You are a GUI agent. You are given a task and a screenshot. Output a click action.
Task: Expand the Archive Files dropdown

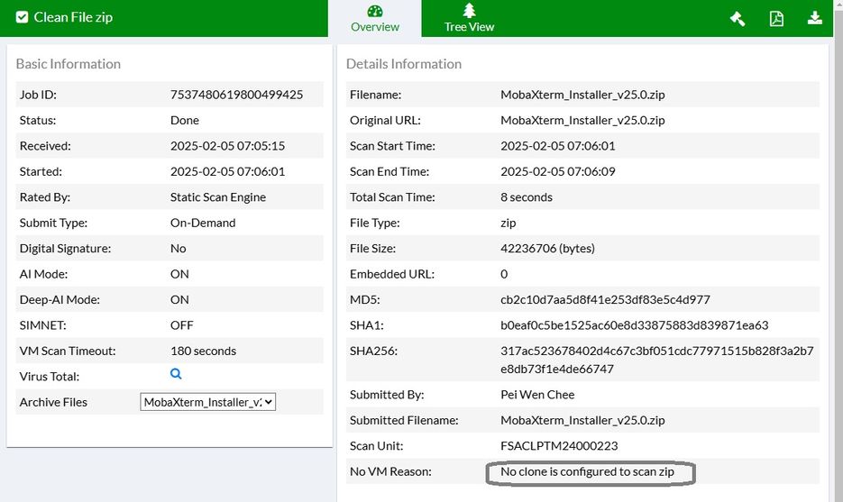pyautogui.click(x=208, y=402)
